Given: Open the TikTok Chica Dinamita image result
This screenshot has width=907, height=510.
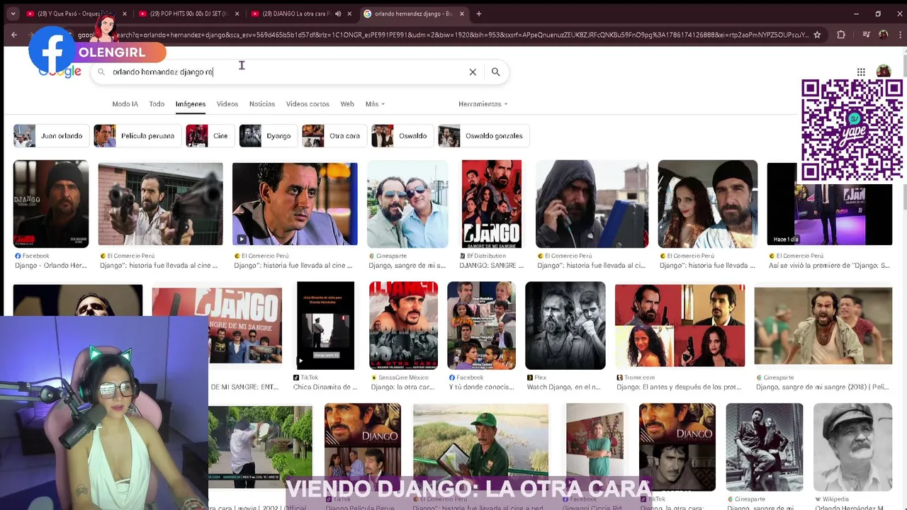Looking at the screenshot, I should point(325,326).
